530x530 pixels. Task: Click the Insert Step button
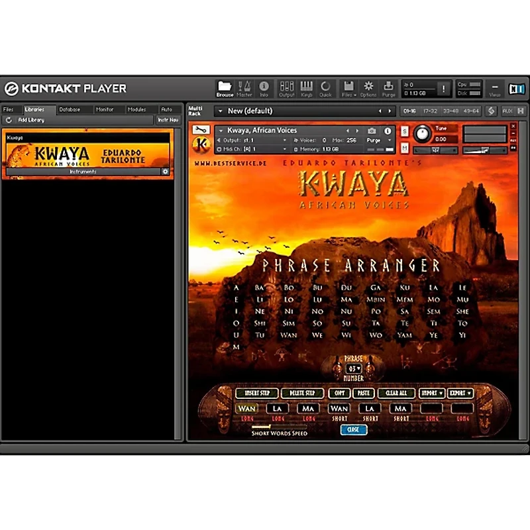click(x=257, y=393)
